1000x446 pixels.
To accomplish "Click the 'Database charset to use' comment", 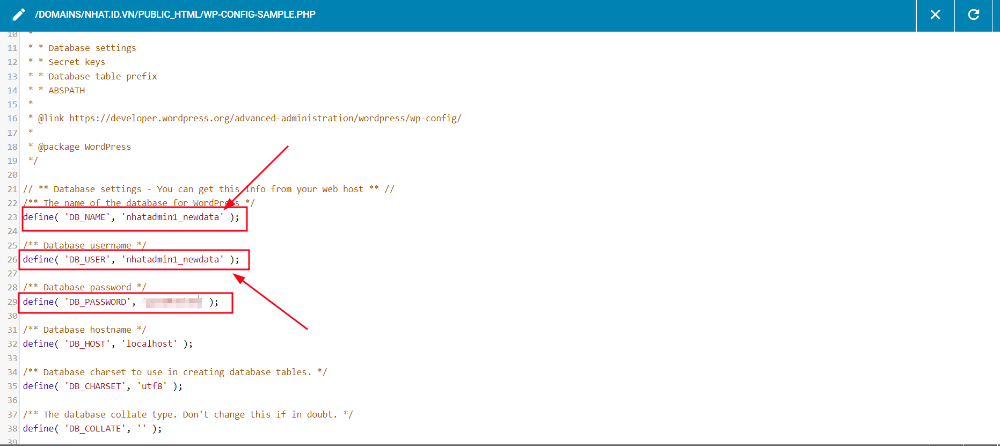I will tap(175, 372).
